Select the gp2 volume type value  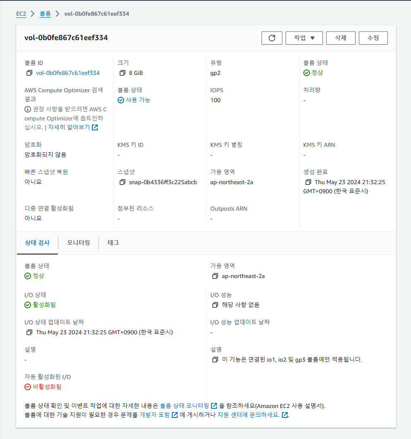tap(215, 73)
